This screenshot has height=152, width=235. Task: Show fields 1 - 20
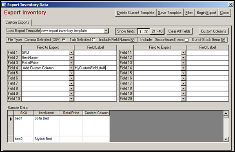[144, 32]
